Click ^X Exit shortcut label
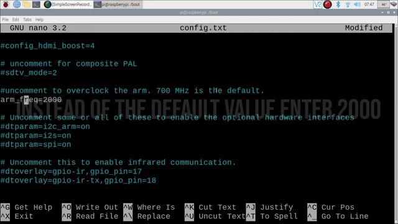Screen dimensions: 398x224 pyautogui.click(x=17, y=217)
